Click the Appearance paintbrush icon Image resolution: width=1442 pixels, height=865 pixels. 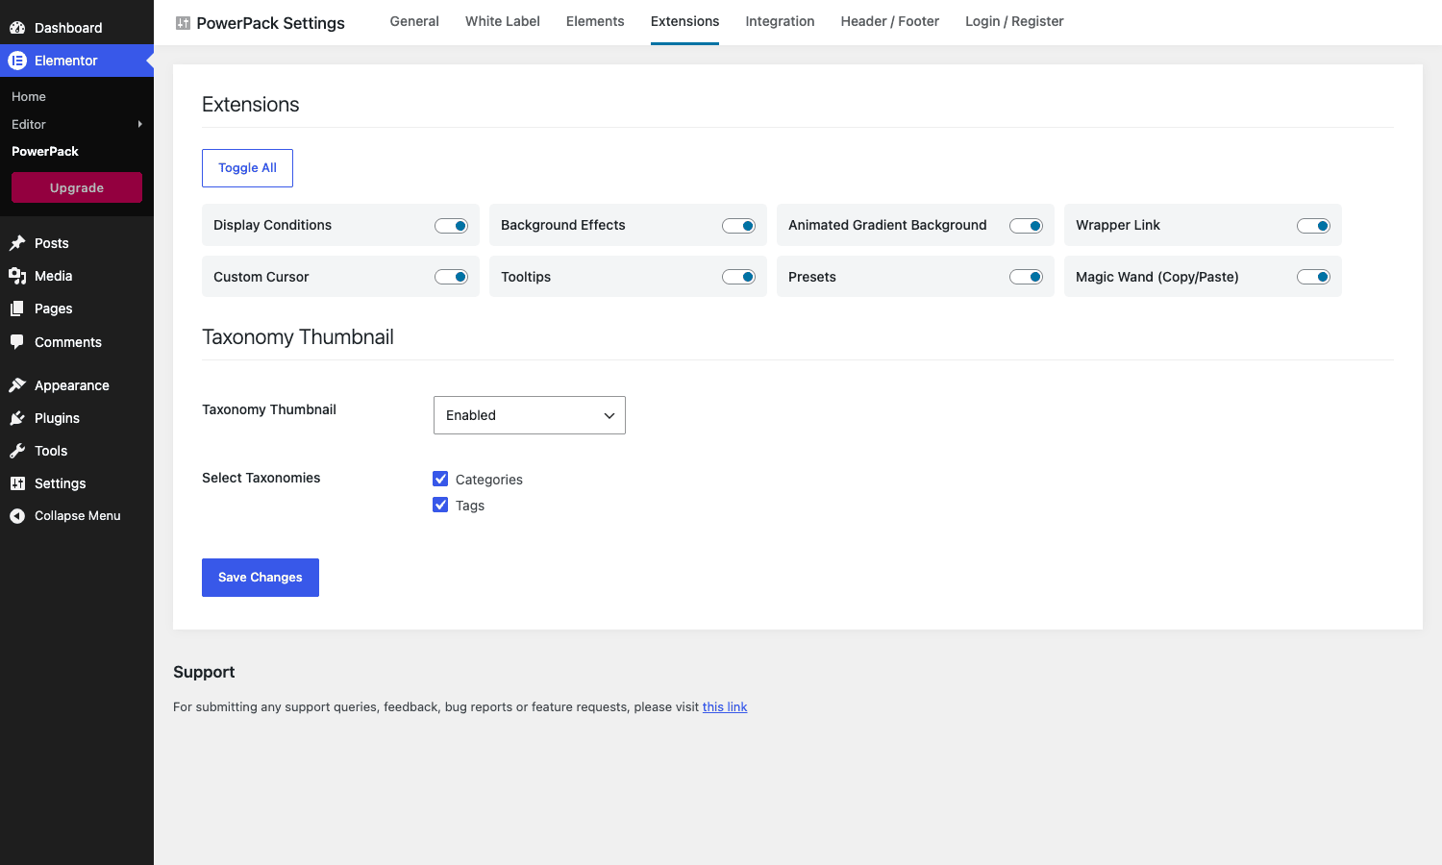coord(17,385)
